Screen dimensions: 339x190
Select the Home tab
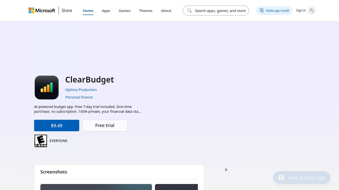click(88, 11)
